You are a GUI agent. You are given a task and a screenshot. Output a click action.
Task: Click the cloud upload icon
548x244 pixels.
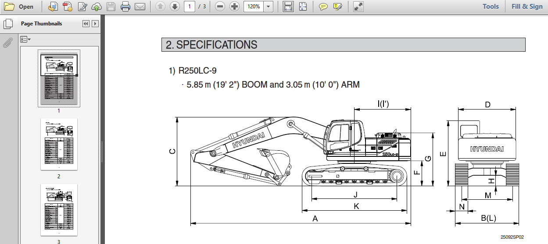[97, 7]
